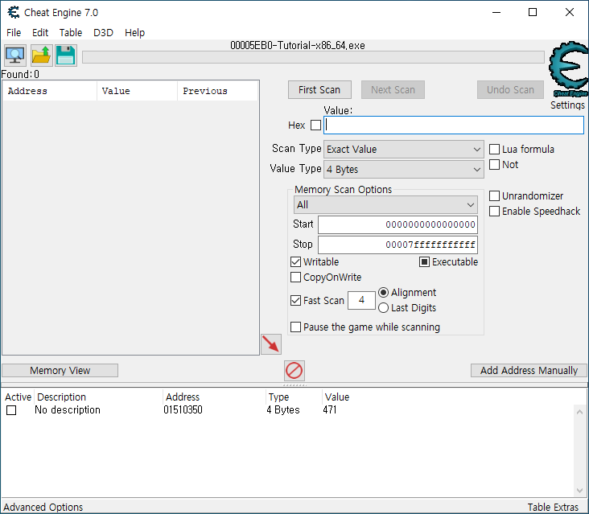Open Table Extras

point(553,508)
